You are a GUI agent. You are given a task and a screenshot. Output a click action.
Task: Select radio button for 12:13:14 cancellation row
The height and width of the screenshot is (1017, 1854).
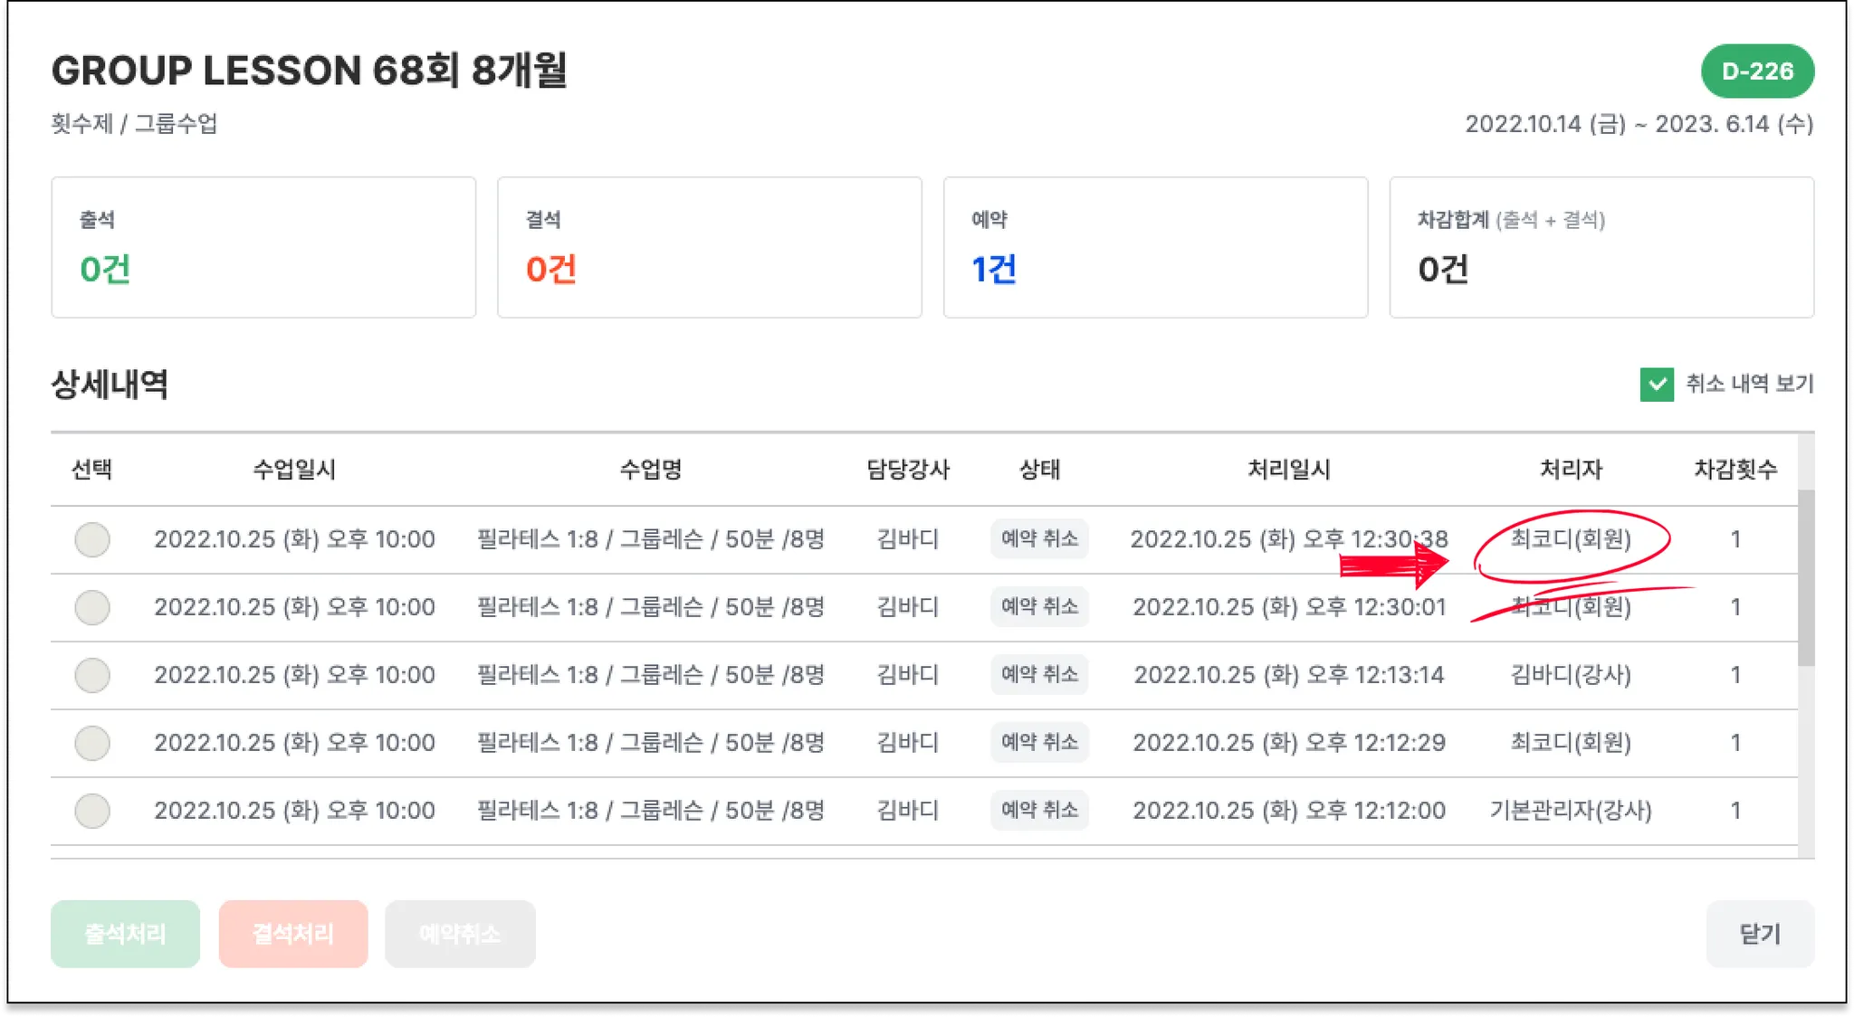point(92,676)
